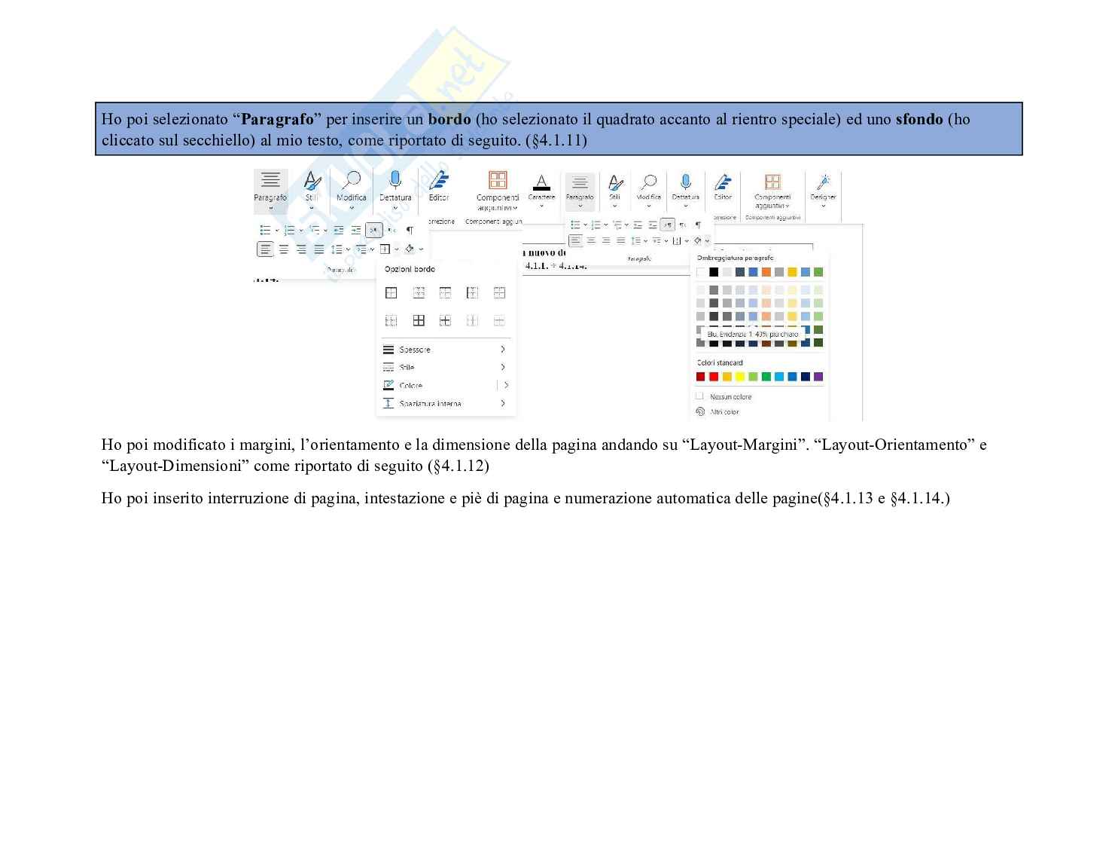Toggle the Nessun colore checkbox
The image size is (1118, 865).
(699, 396)
